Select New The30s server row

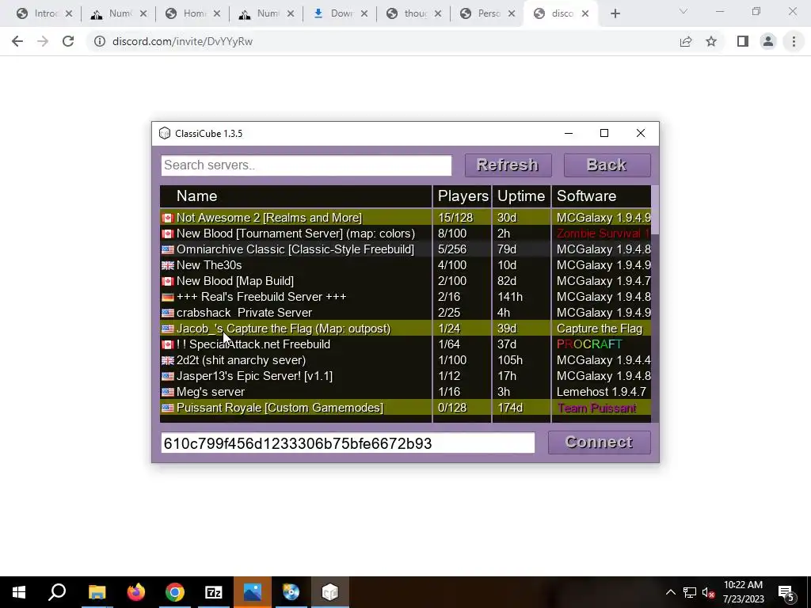(x=405, y=265)
